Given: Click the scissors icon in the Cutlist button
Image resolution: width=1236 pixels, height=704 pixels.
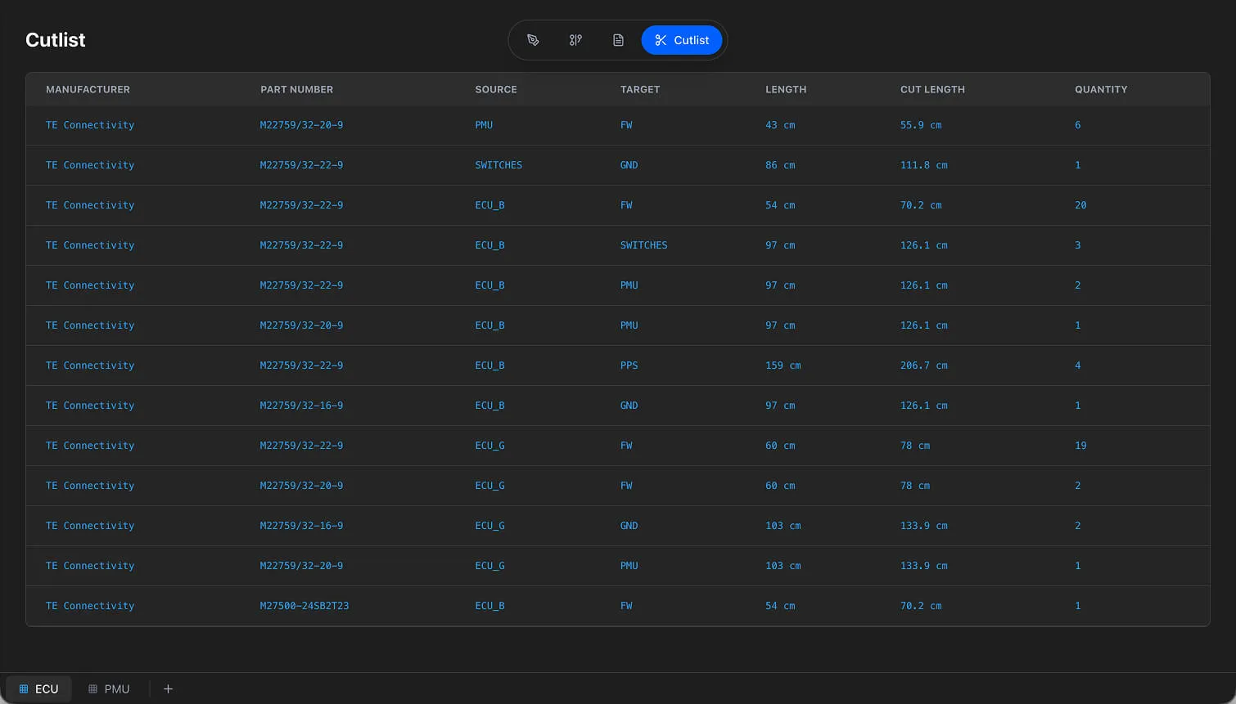Looking at the screenshot, I should pos(660,39).
